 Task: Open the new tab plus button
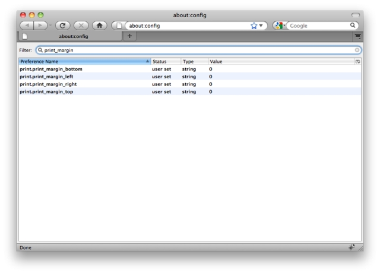pos(130,37)
